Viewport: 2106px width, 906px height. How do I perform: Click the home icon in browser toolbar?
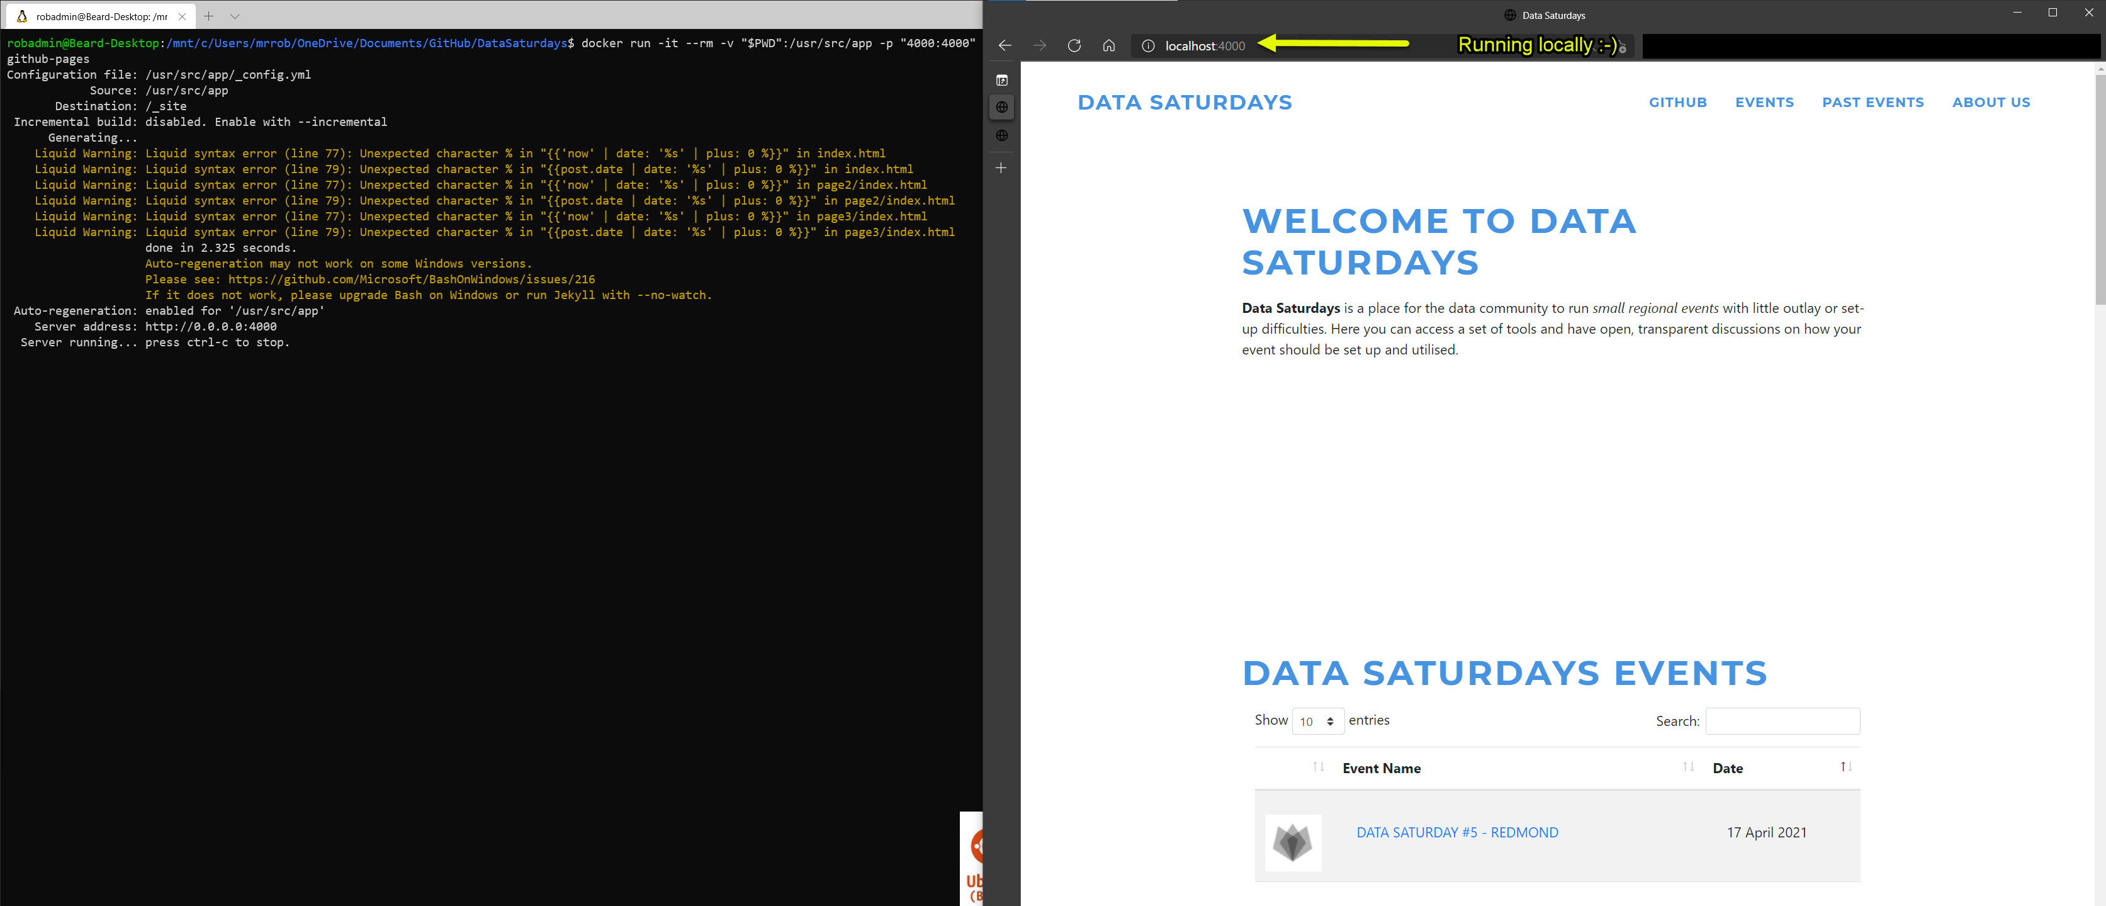[x=1106, y=44]
